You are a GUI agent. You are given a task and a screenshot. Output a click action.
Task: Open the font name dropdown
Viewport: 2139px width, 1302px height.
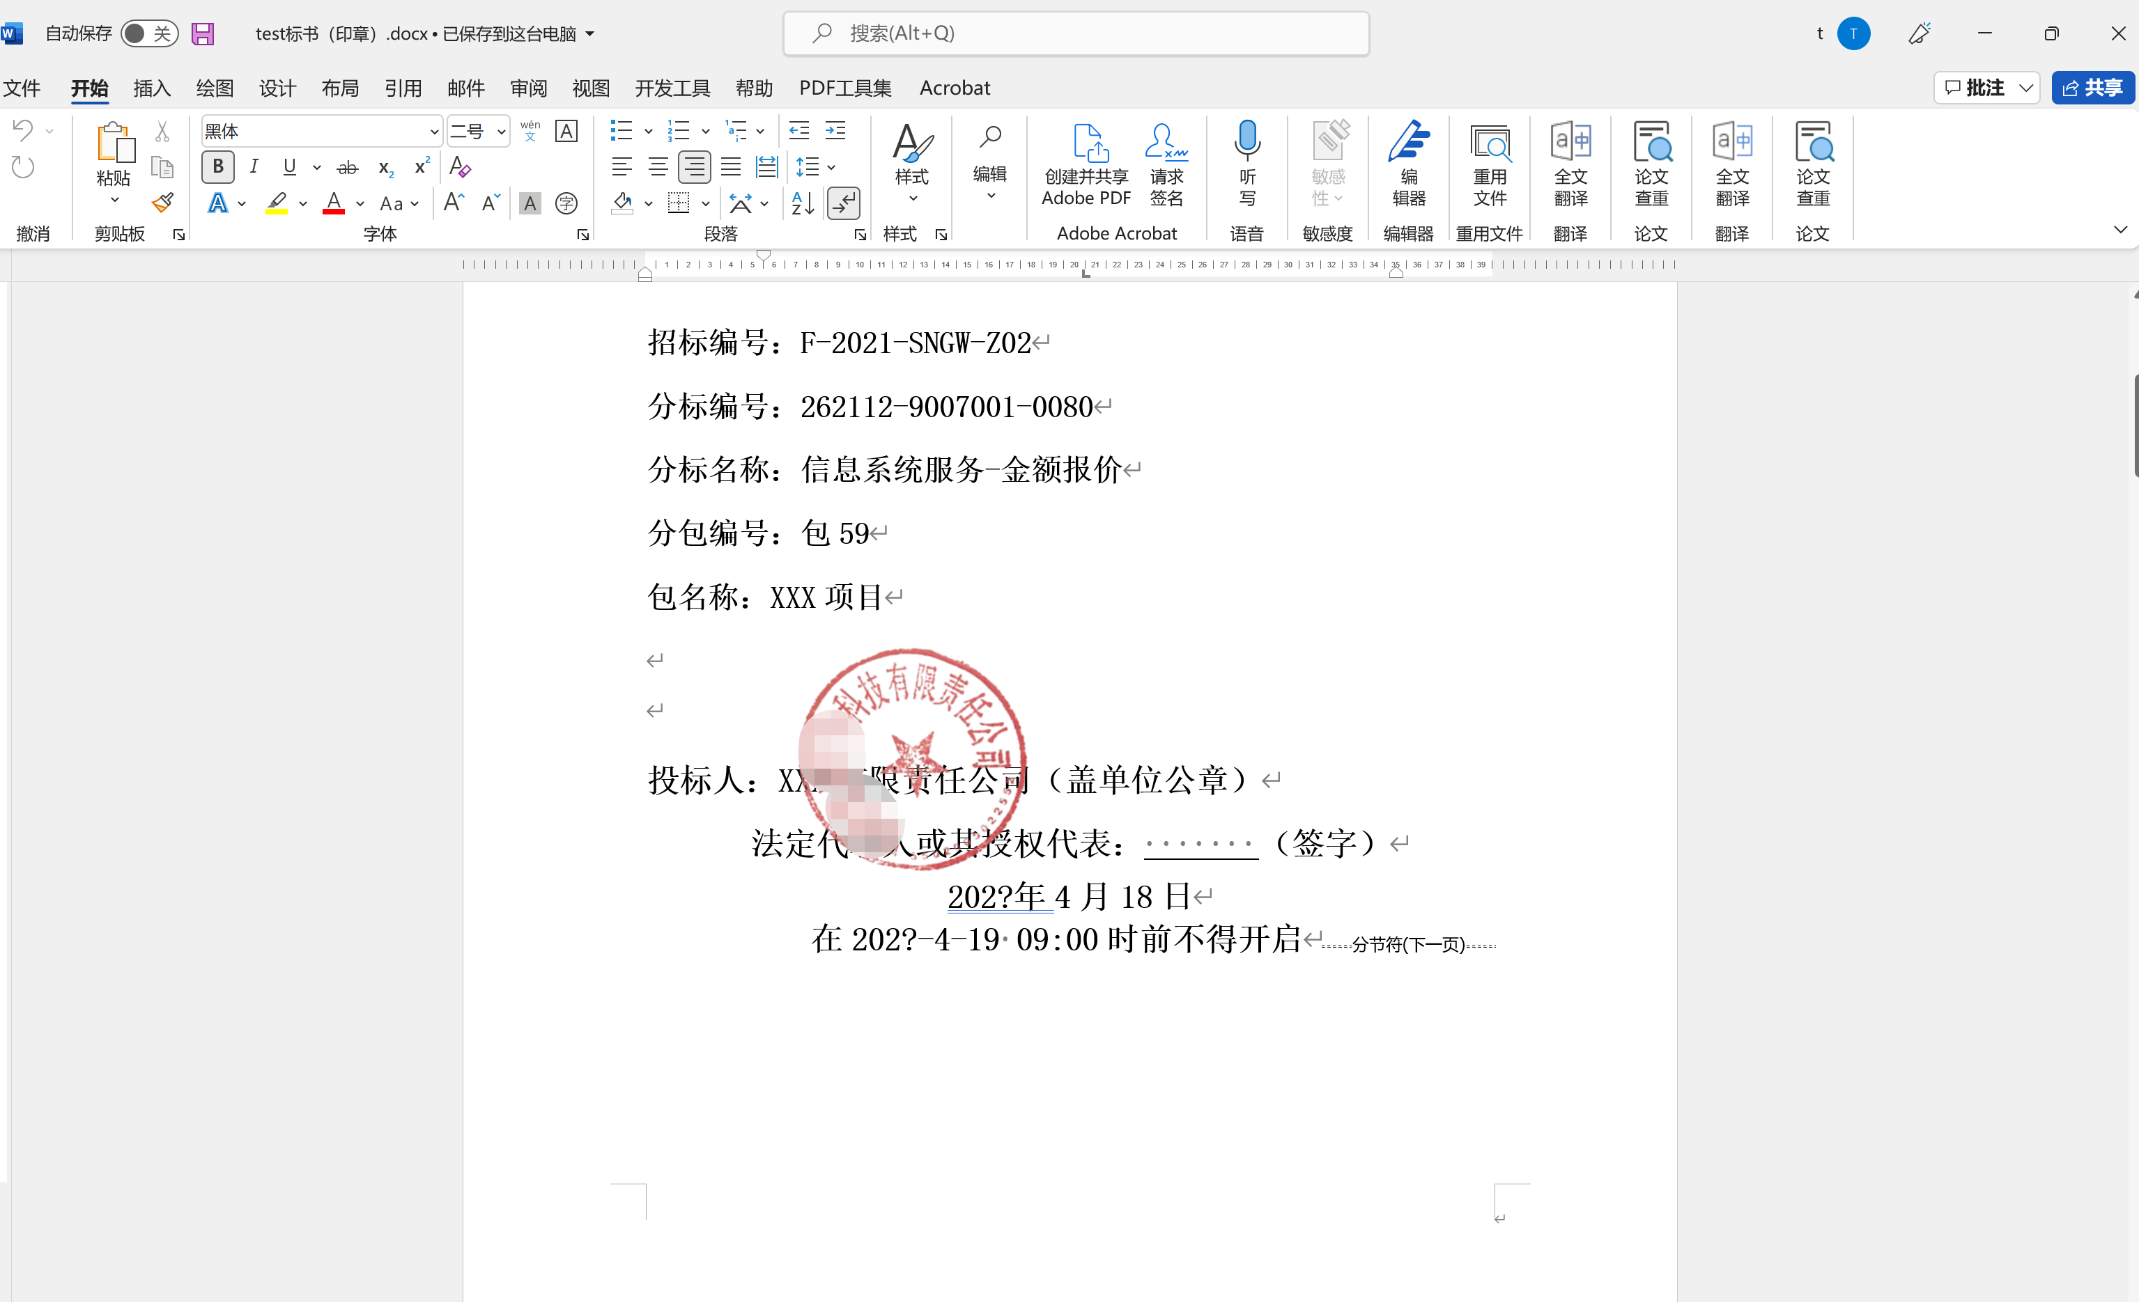pyautogui.click(x=433, y=132)
